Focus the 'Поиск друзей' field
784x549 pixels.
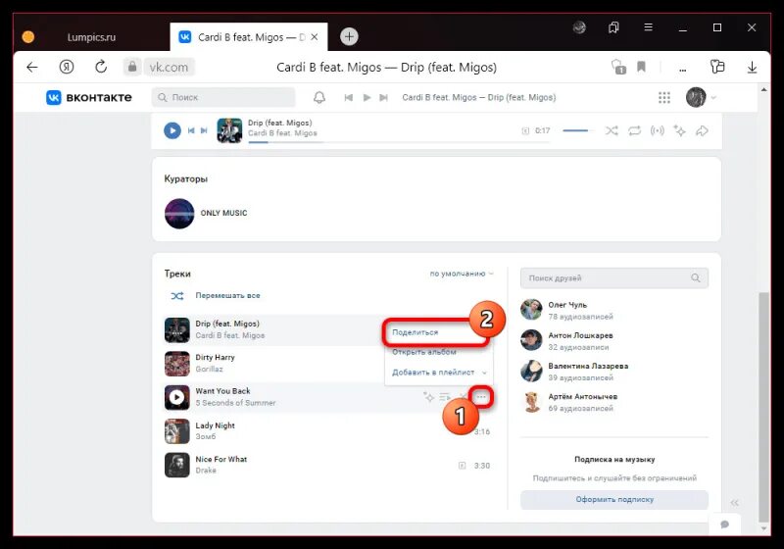pos(614,278)
